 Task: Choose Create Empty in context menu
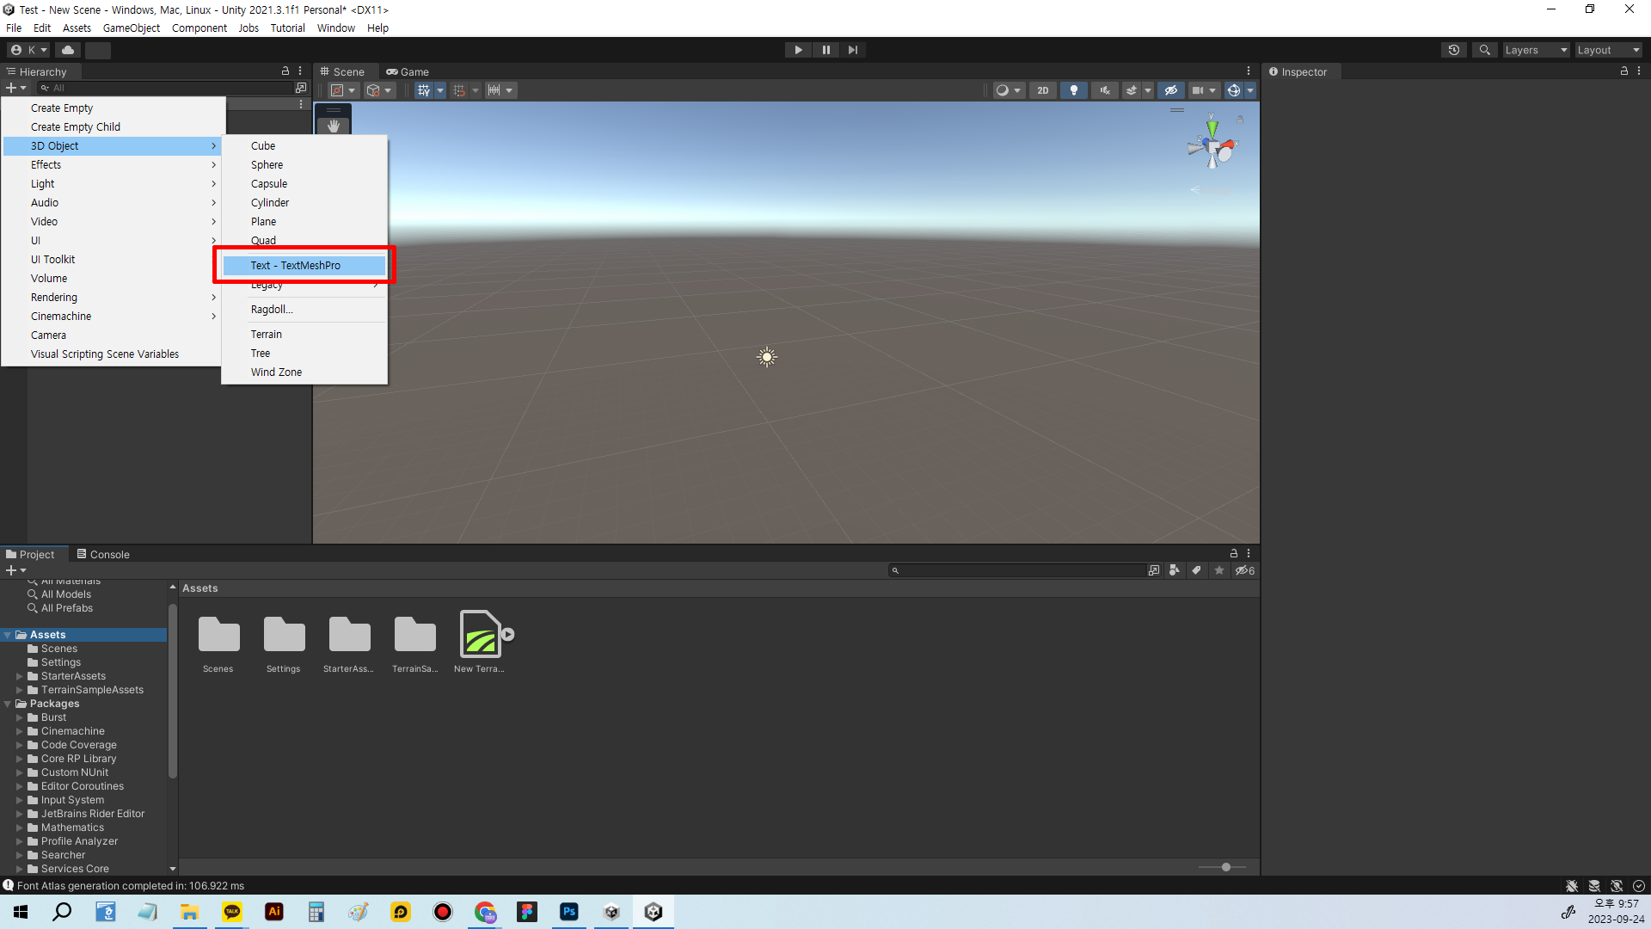[x=113, y=108]
